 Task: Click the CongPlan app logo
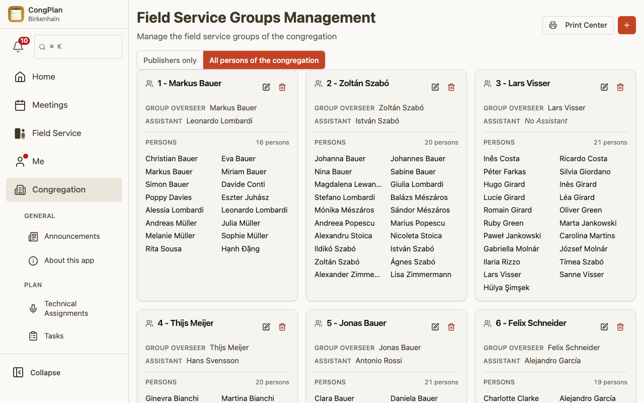(x=16, y=14)
